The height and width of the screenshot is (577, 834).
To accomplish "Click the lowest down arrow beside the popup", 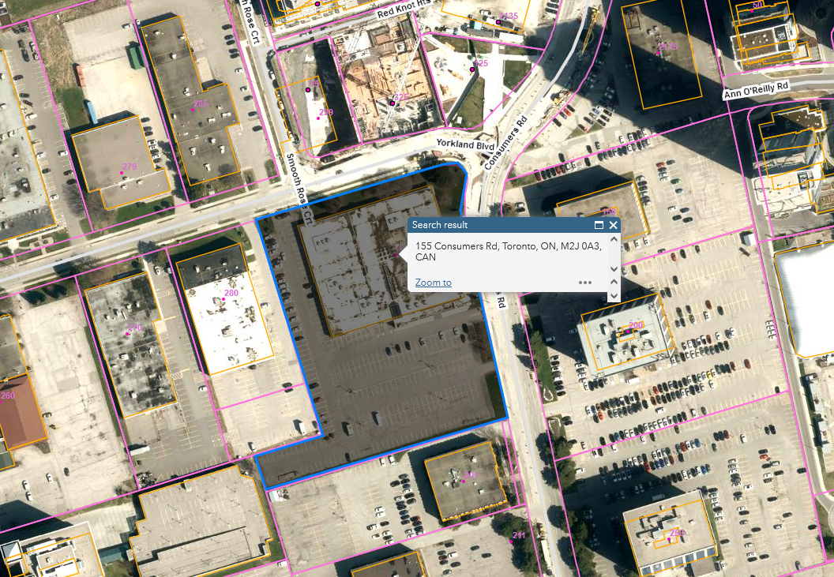I will [x=614, y=295].
